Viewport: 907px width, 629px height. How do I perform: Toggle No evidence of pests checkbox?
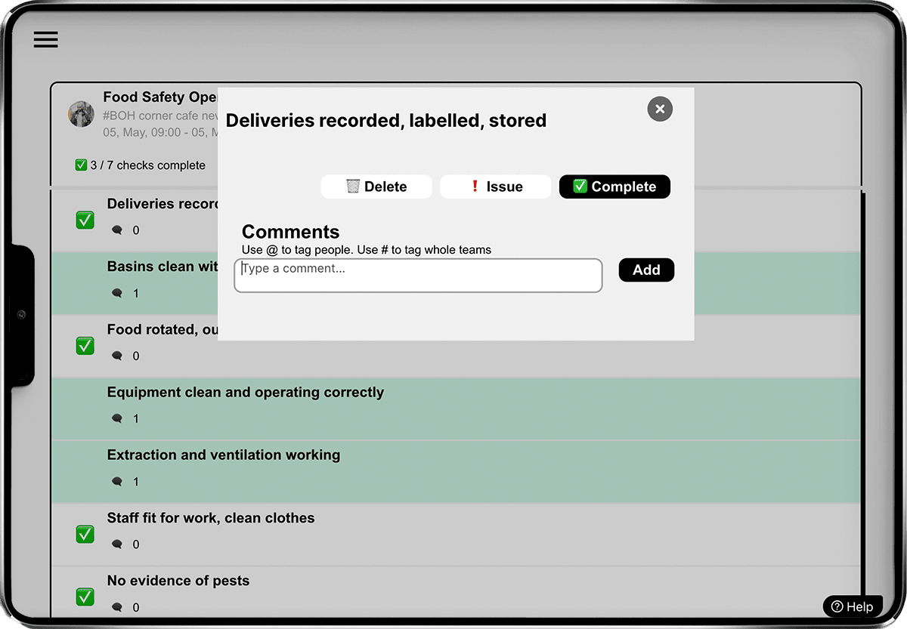[85, 597]
